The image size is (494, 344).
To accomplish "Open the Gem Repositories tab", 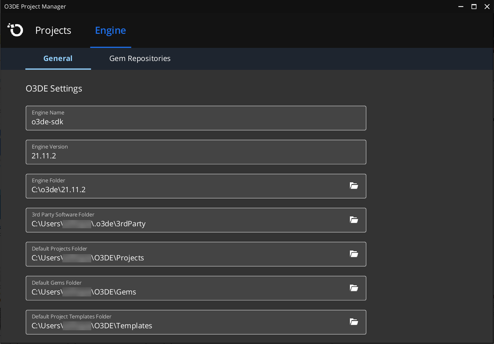I will (140, 59).
